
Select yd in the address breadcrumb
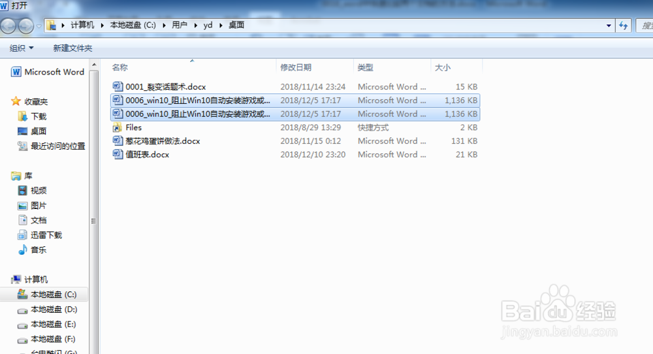208,25
